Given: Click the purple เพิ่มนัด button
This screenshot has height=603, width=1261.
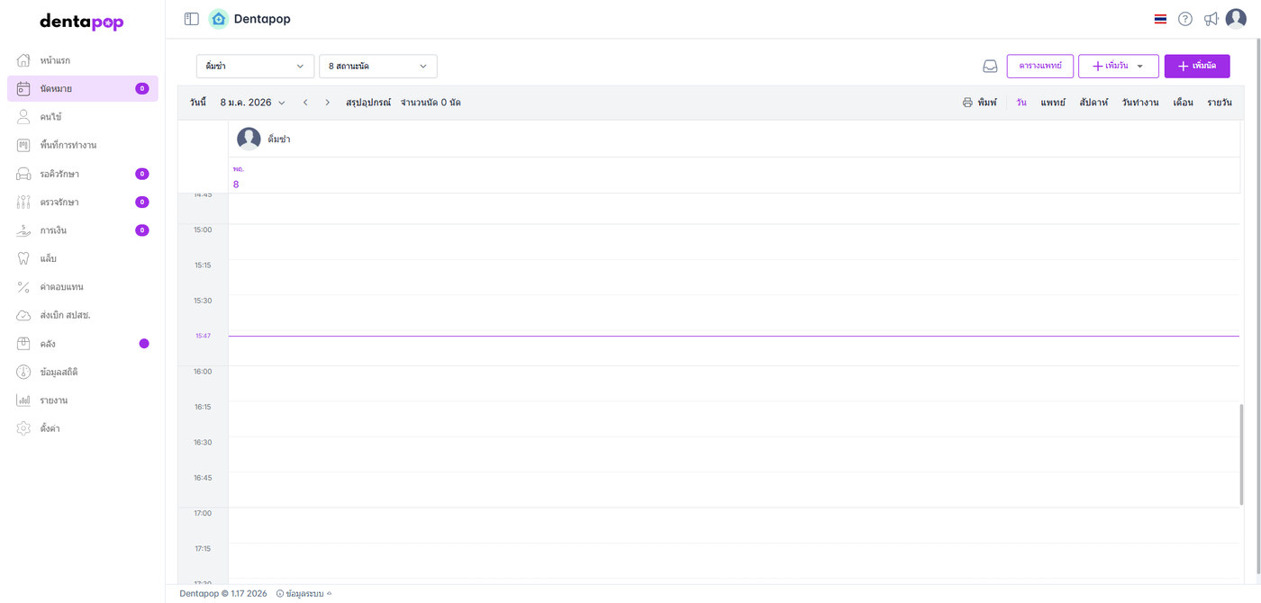Looking at the screenshot, I should pyautogui.click(x=1197, y=66).
